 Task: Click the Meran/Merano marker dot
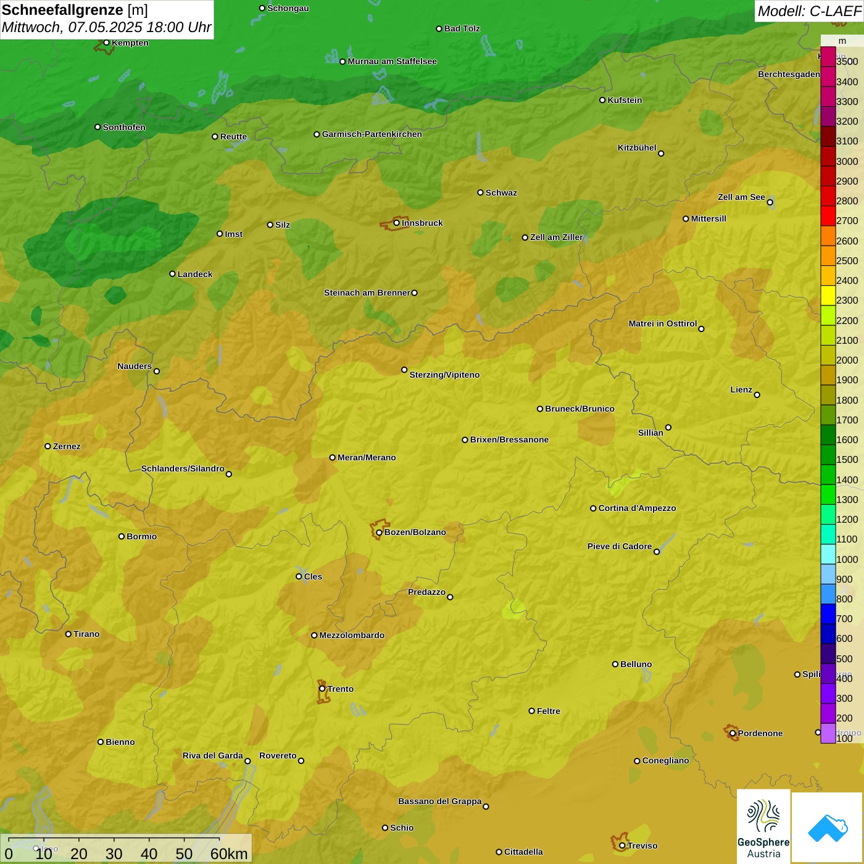click(x=332, y=457)
